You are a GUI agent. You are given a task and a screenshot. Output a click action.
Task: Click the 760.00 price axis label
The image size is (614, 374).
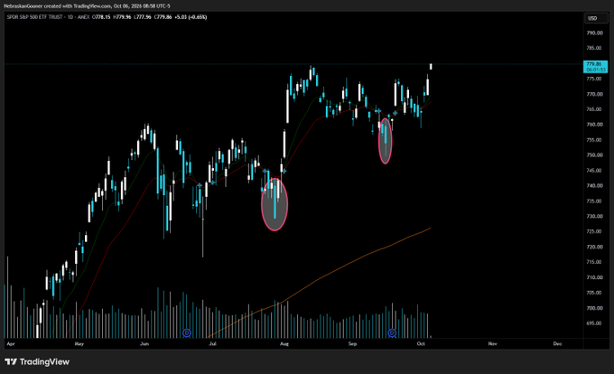pos(594,125)
